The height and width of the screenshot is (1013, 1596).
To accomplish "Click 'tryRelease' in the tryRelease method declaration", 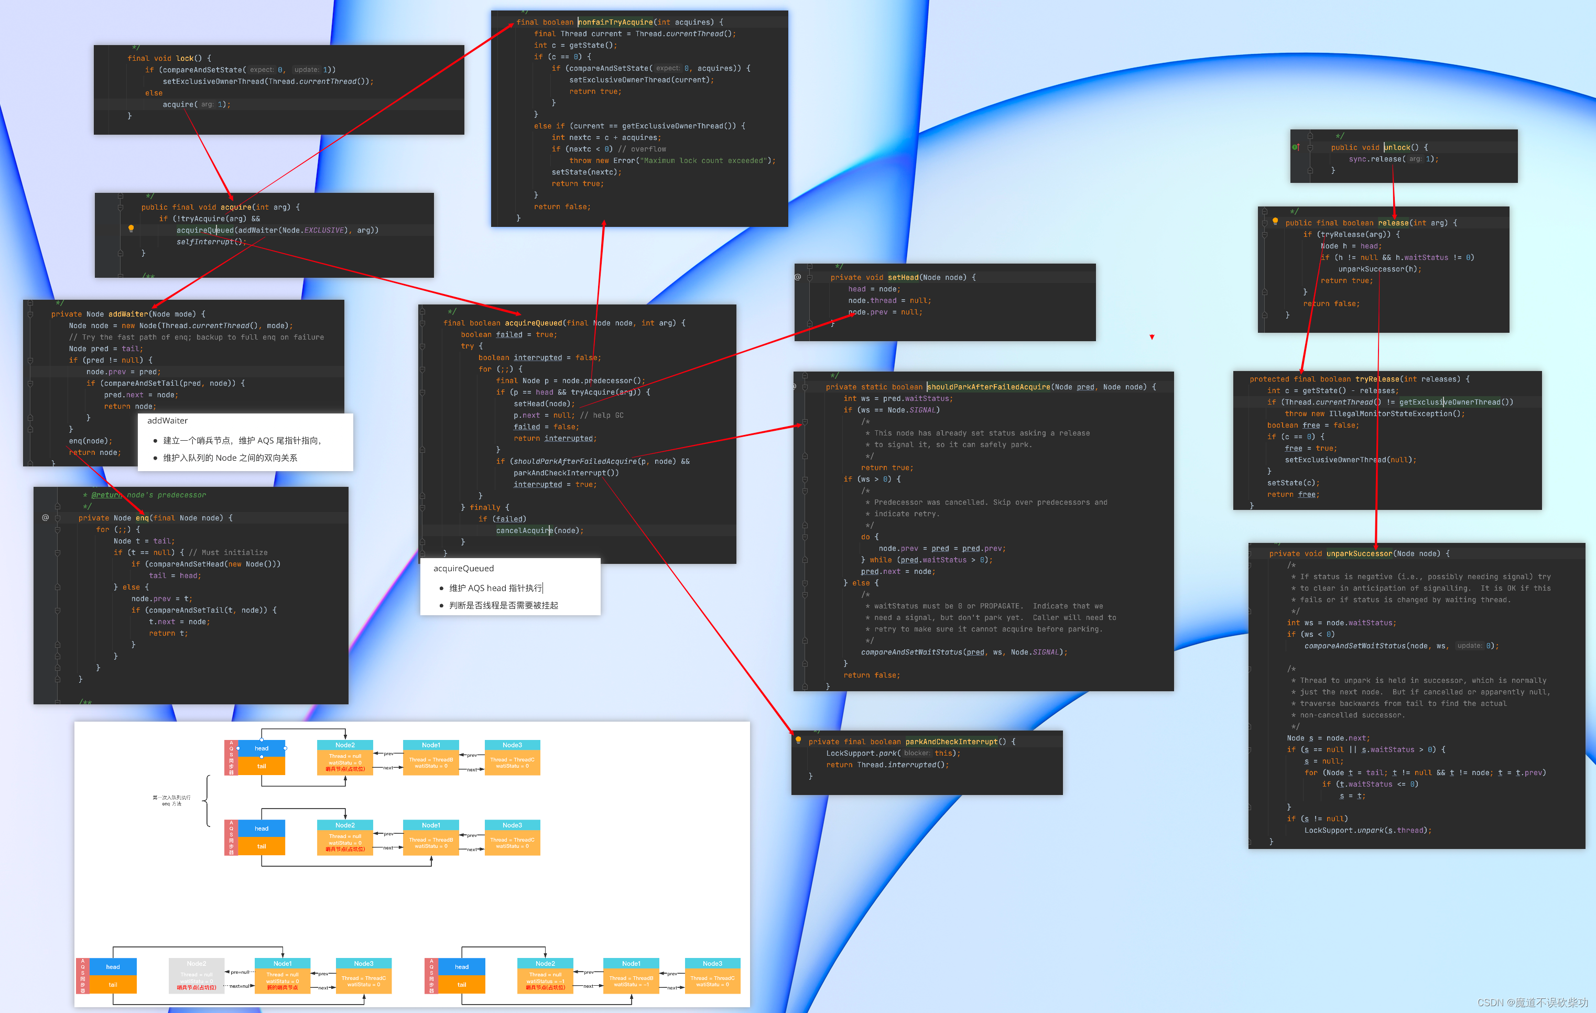I will [x=1376, y=379].
